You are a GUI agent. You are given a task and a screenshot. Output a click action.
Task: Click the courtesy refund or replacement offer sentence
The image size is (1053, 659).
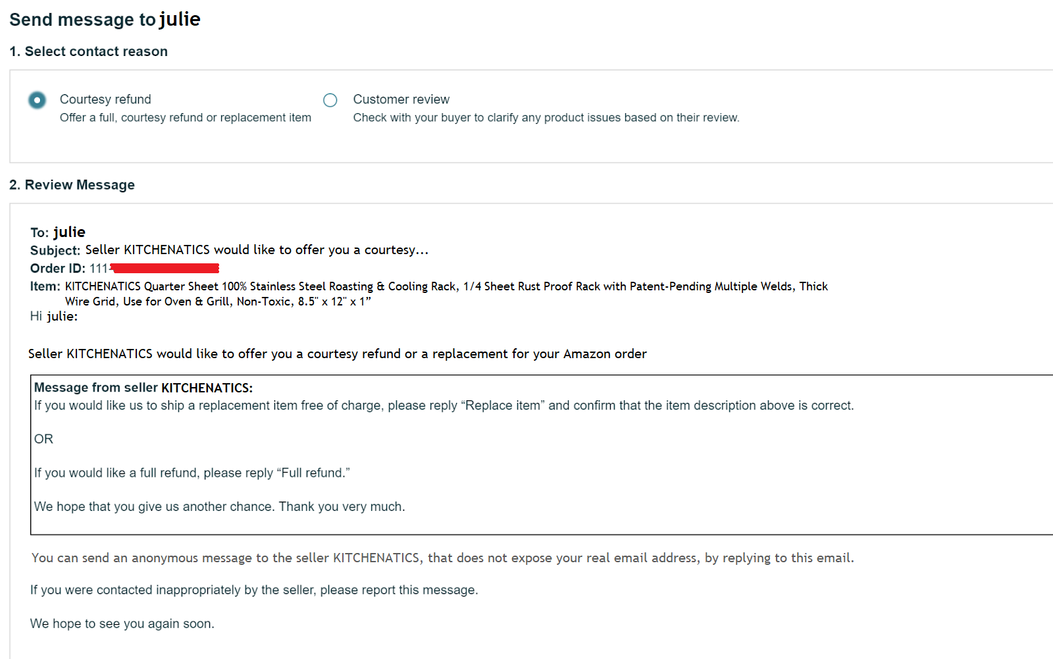point(338,354)
